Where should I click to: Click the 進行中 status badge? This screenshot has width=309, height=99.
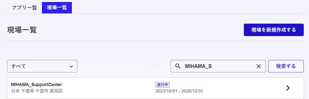tap(162, 85)
